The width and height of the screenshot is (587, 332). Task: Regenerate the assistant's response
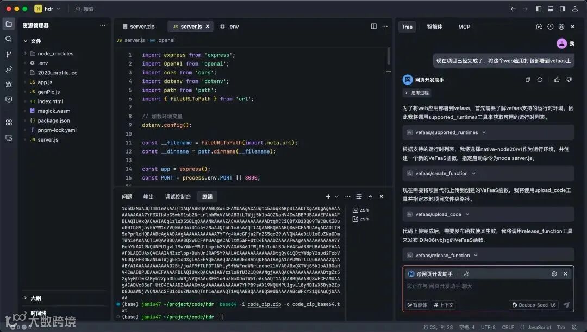(540, 80)
